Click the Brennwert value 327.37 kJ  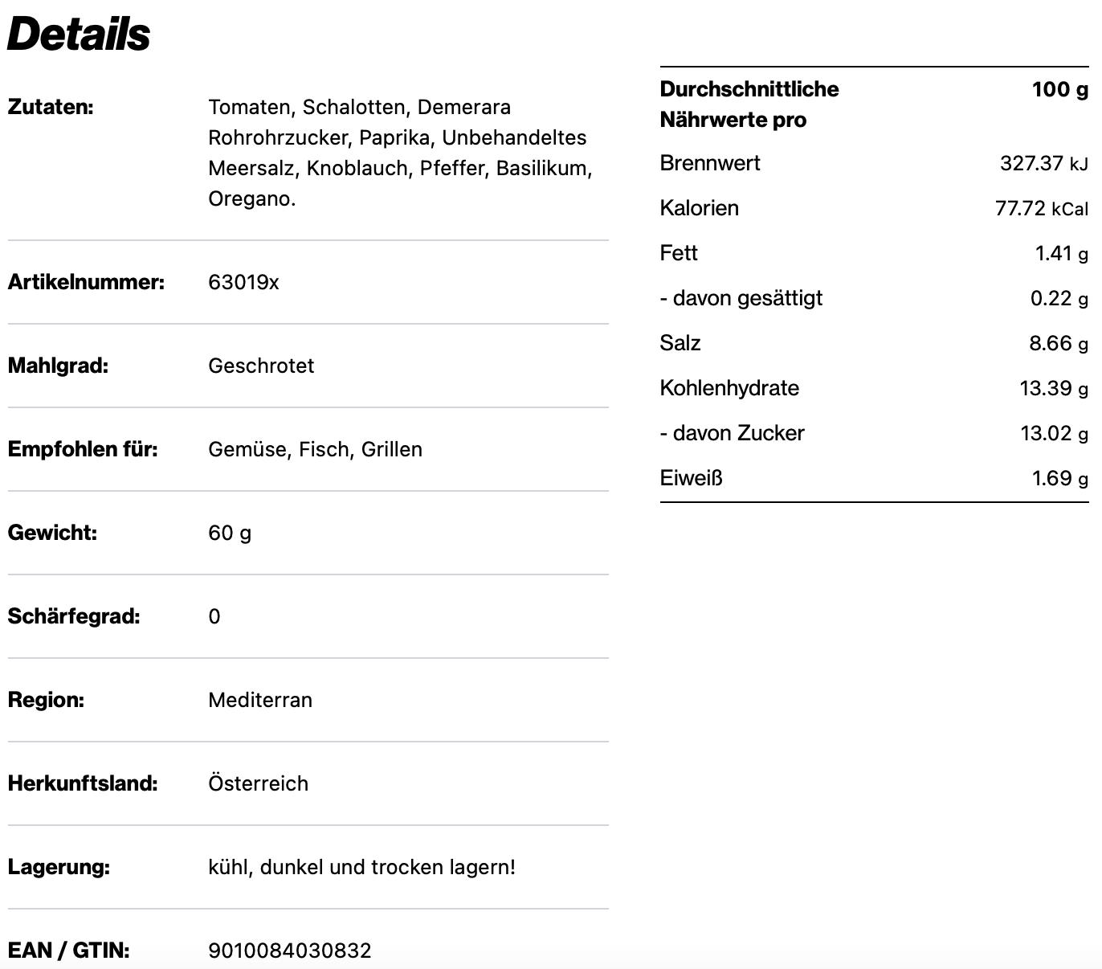tap(1043, 163)
